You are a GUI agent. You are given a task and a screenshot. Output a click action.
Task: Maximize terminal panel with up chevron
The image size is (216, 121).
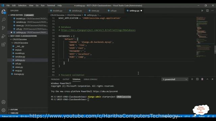tap(207, 79)
